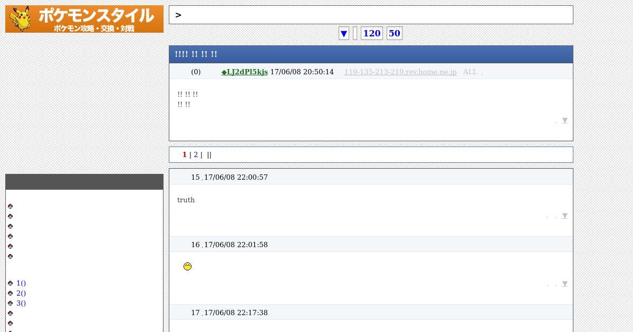Show the latest 120 posts
This screenshot has width=633, height=332.
[372, 34]
